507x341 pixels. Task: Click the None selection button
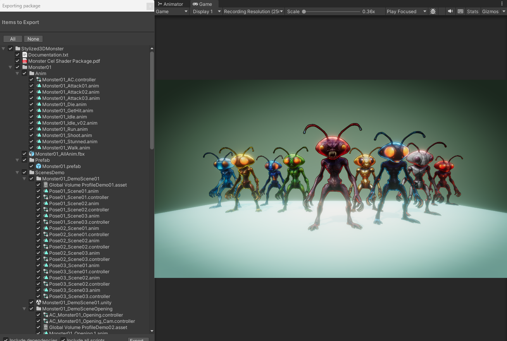33,39
